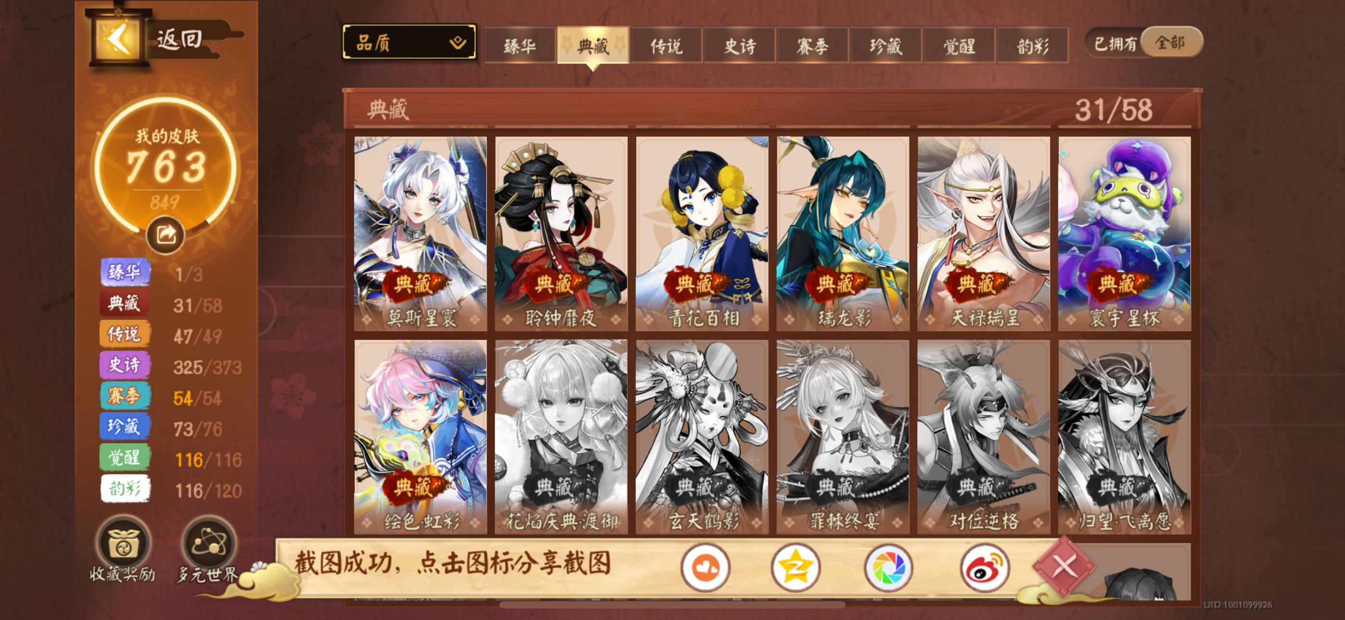
Task: Select the 韵彩 category in the left sidebar
Action: pos(125,489)
